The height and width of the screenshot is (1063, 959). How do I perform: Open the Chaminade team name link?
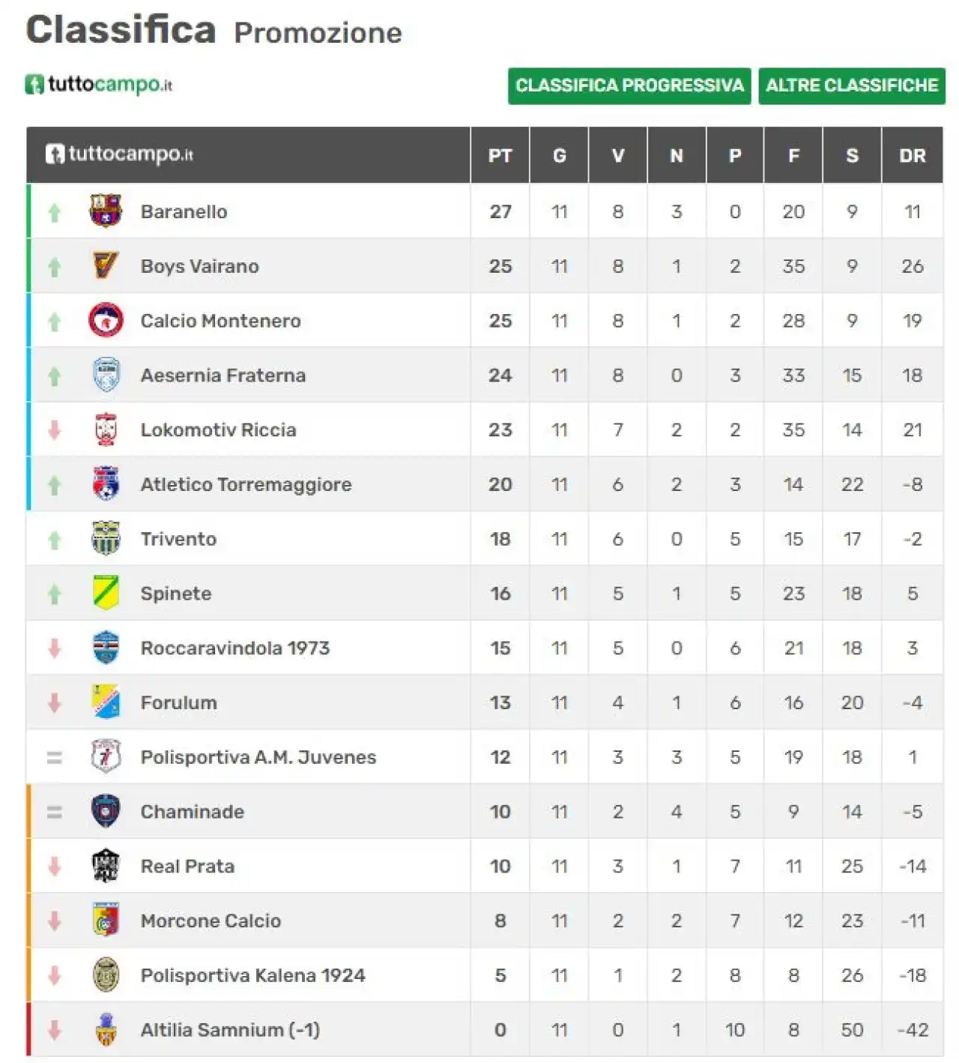193,812
